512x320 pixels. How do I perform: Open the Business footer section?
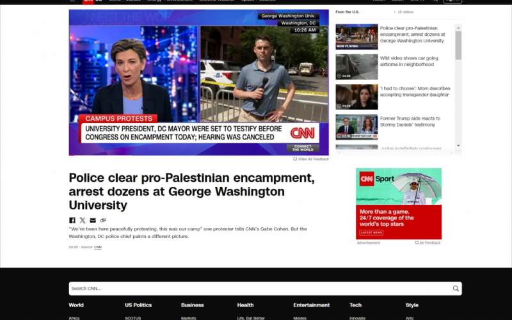coord(193,305)
